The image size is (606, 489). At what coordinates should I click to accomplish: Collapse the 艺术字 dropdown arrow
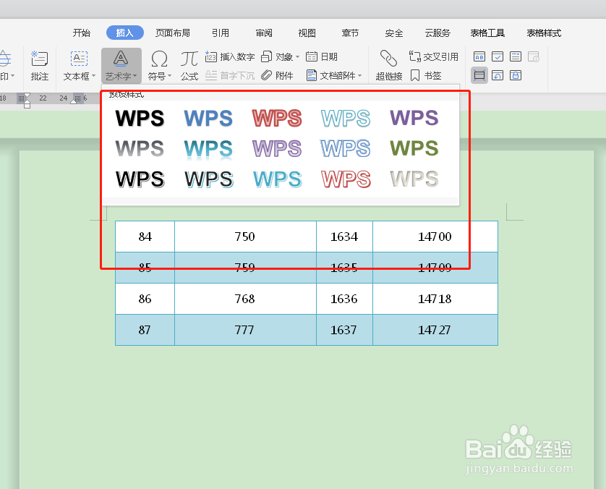coord(135,76)
